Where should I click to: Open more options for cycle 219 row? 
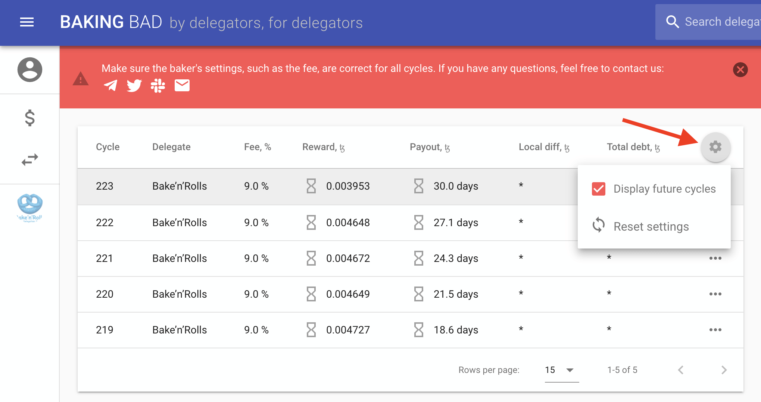click(715, 330)
